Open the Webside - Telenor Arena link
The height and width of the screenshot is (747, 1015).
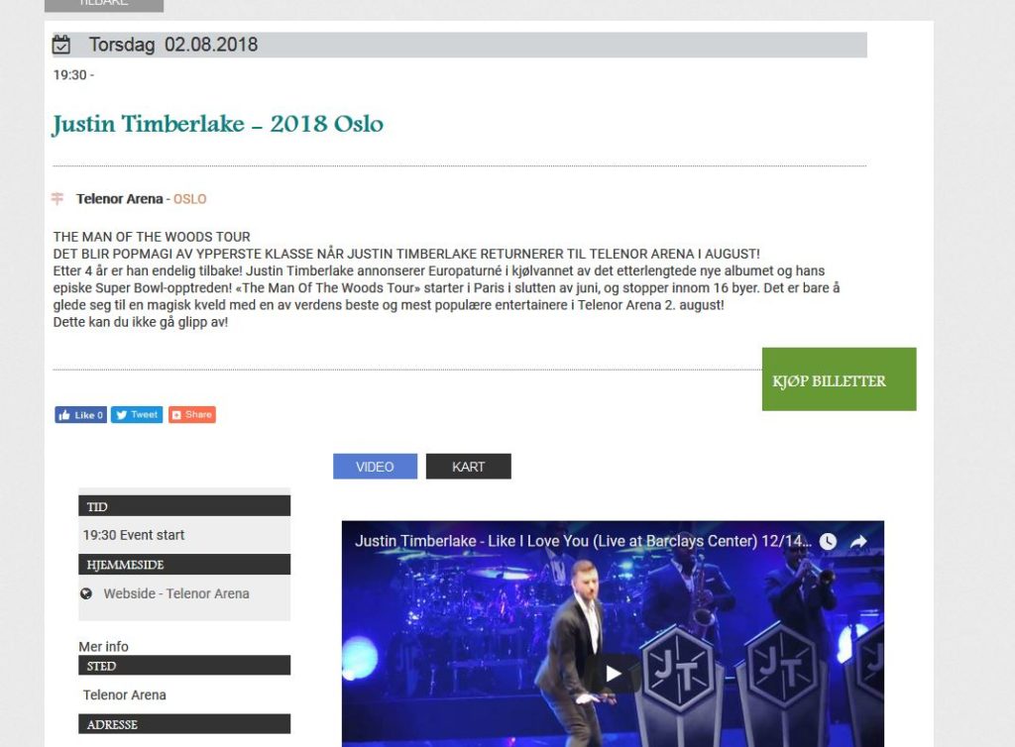[176, 593]
